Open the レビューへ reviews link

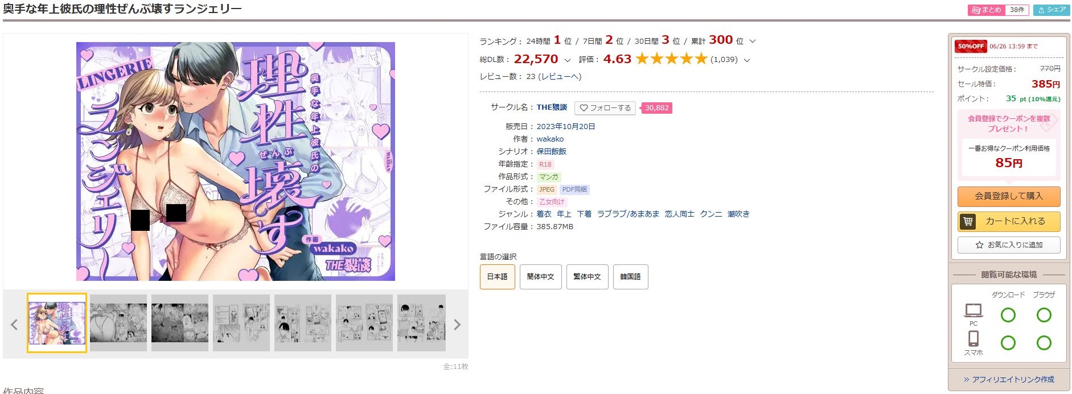561,76
